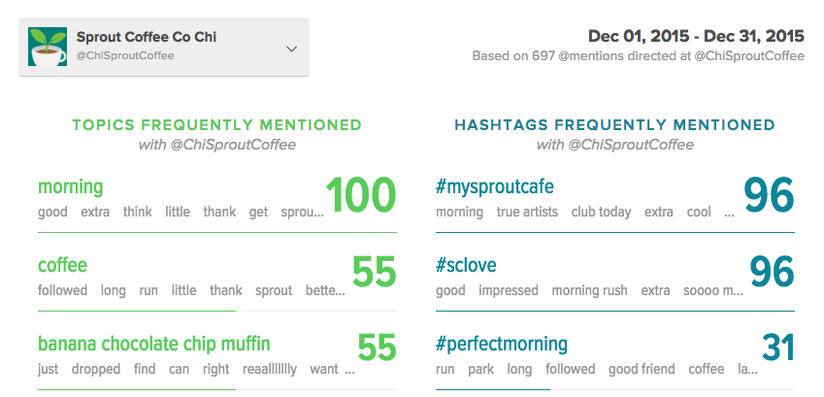
Task: Click the 'dropped' keyword under muffin topic
Action: 96,369
